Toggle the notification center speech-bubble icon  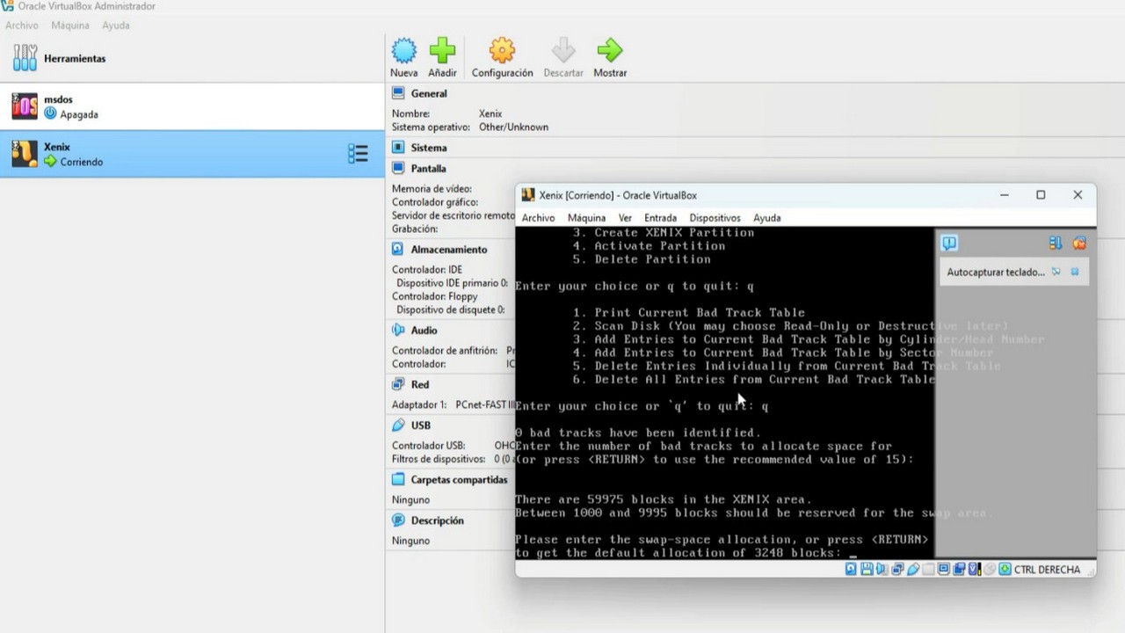[949, 244]
